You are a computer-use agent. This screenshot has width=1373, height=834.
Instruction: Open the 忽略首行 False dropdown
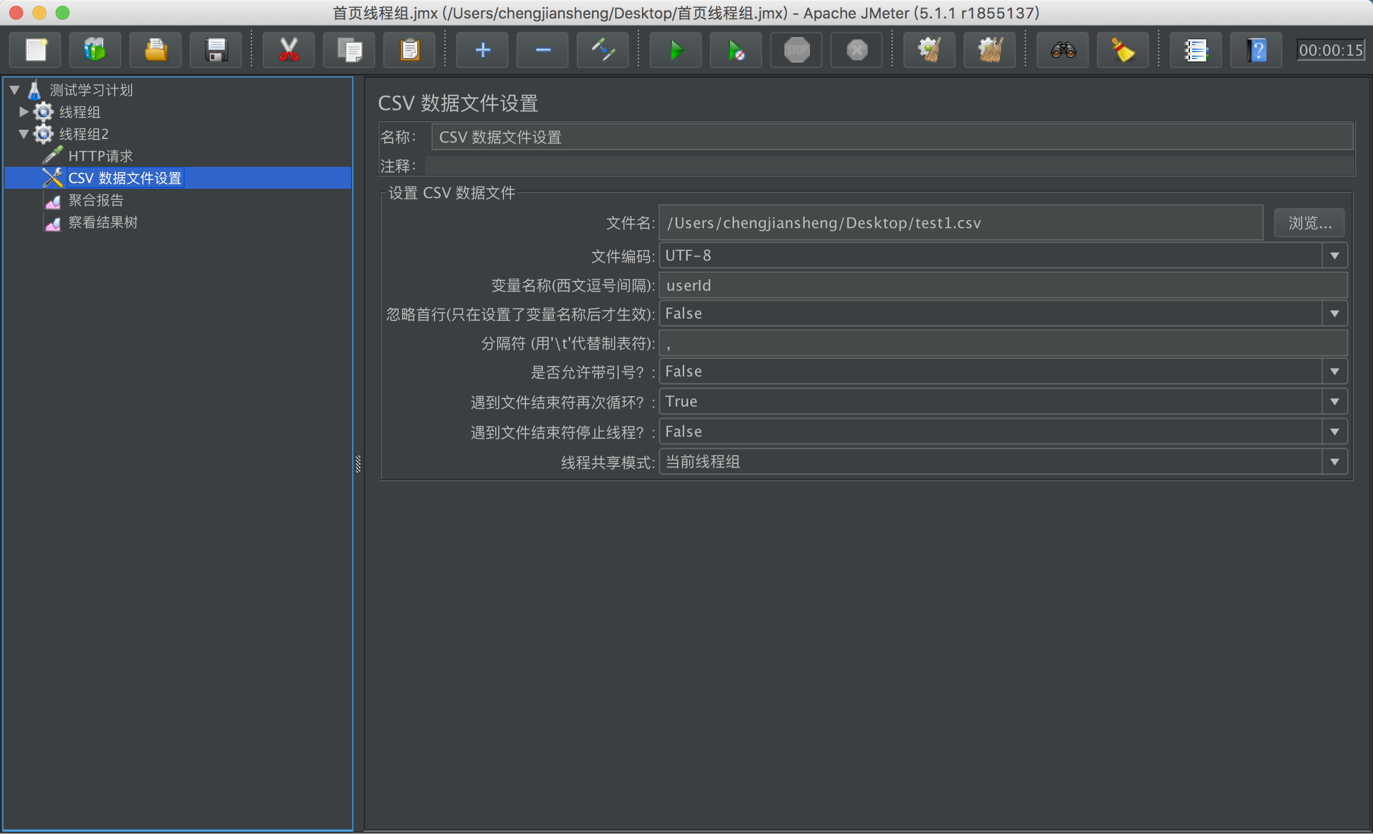tap(1003, 313)
